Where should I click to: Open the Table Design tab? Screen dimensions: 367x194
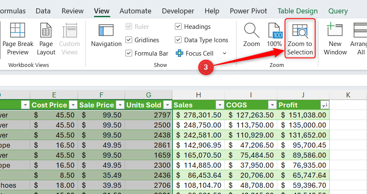297,11
